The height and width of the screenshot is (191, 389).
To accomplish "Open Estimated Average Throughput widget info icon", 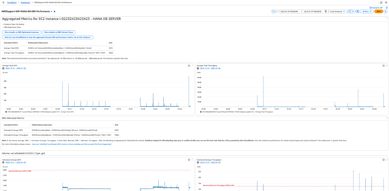I will coord(383,160).
